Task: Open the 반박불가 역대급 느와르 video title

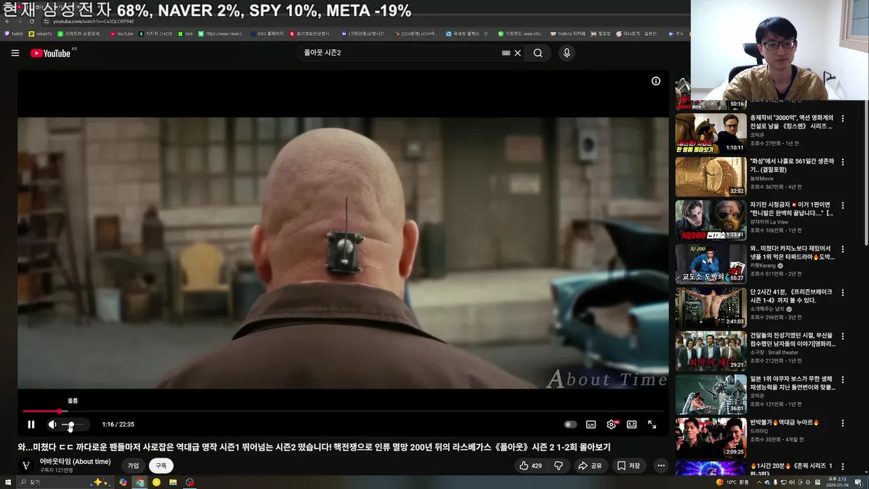Action: click(x=784, y=422)
